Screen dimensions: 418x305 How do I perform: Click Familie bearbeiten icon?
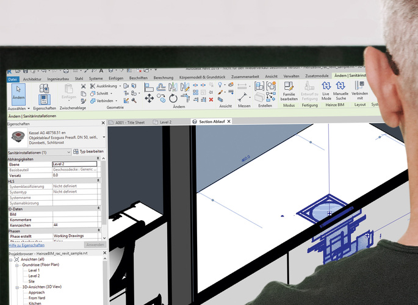[289, 92]
